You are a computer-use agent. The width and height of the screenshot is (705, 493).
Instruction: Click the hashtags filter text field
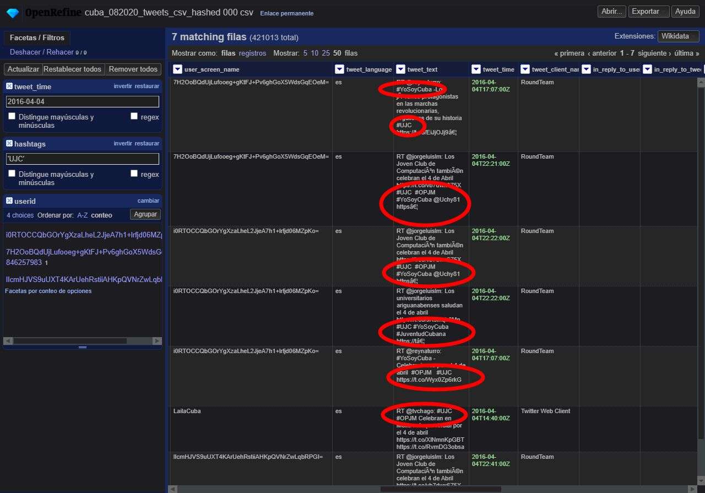click(83, 159)
